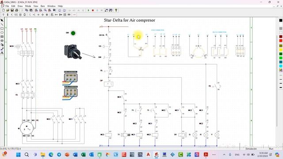Click the SV solenoid valve symbol
Screen dimensions: 283x159
pos(182,135)
